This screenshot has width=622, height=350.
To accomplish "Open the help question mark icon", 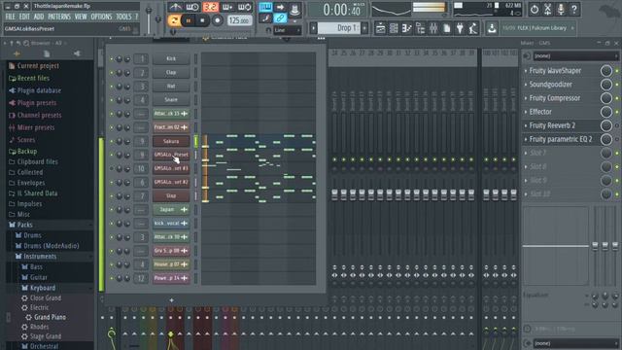I will [x=574, y=9].
